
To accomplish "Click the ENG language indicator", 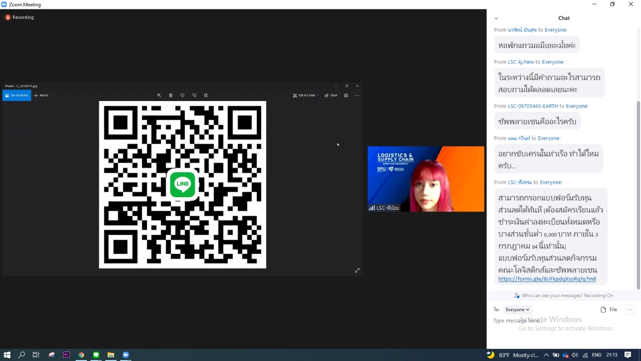I will click(597, 355).
